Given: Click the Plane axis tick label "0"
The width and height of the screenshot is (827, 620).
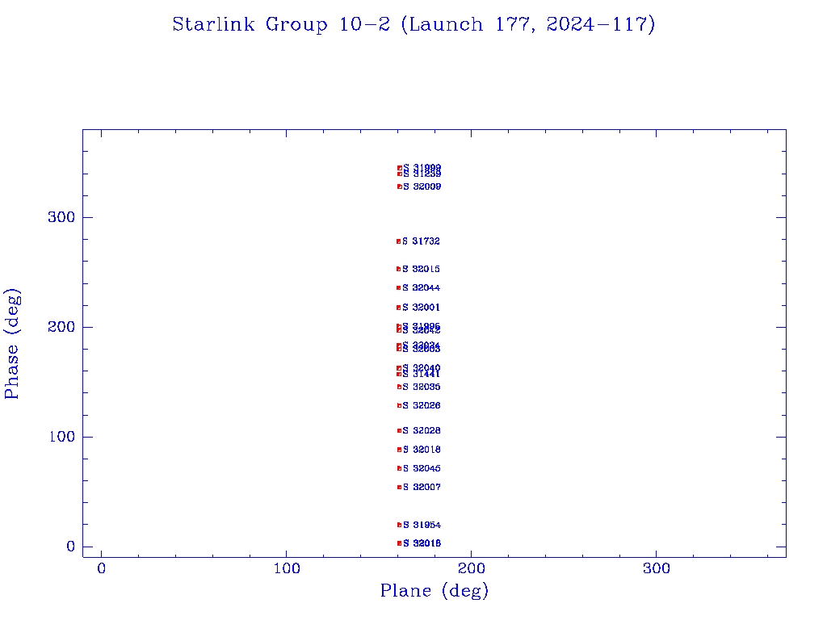Looking at the screenshot, I should click(101, 568).
